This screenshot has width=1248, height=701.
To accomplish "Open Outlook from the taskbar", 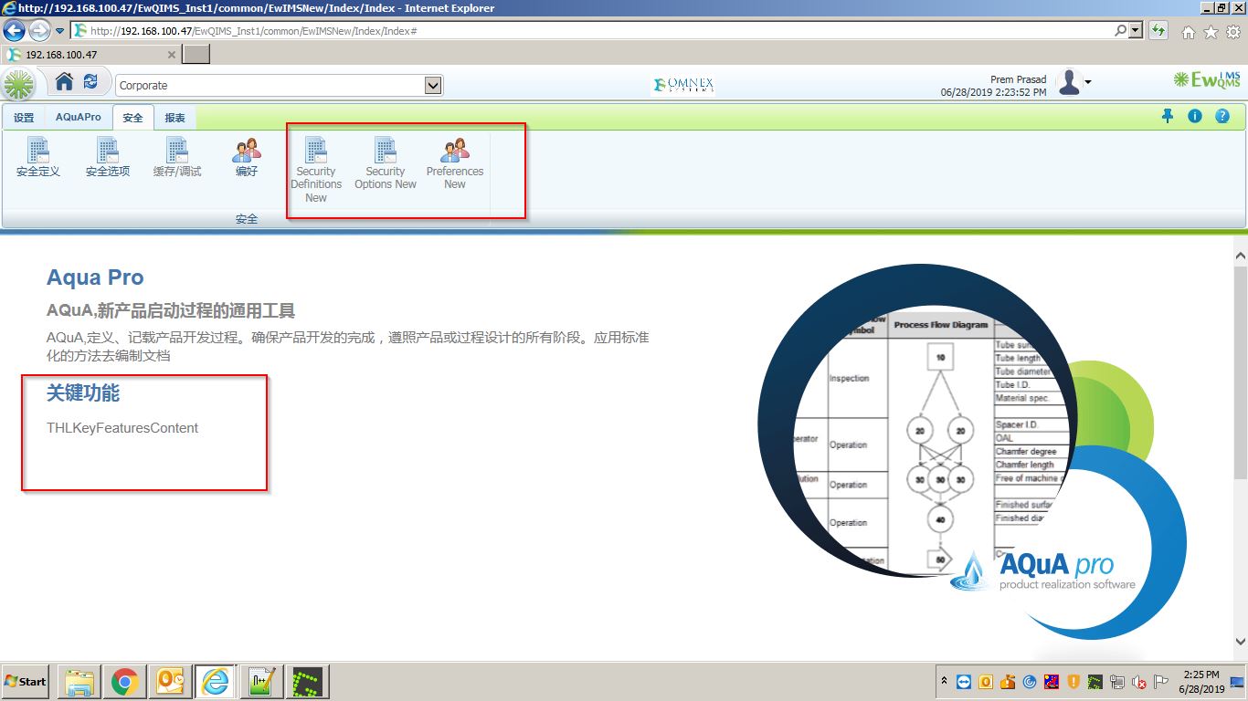I will [x=170, y=682].
